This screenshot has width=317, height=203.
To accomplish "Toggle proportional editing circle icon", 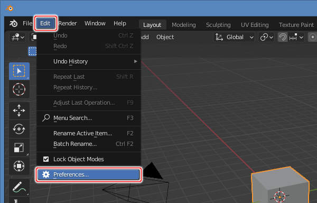I will click(x=313, y=37).
